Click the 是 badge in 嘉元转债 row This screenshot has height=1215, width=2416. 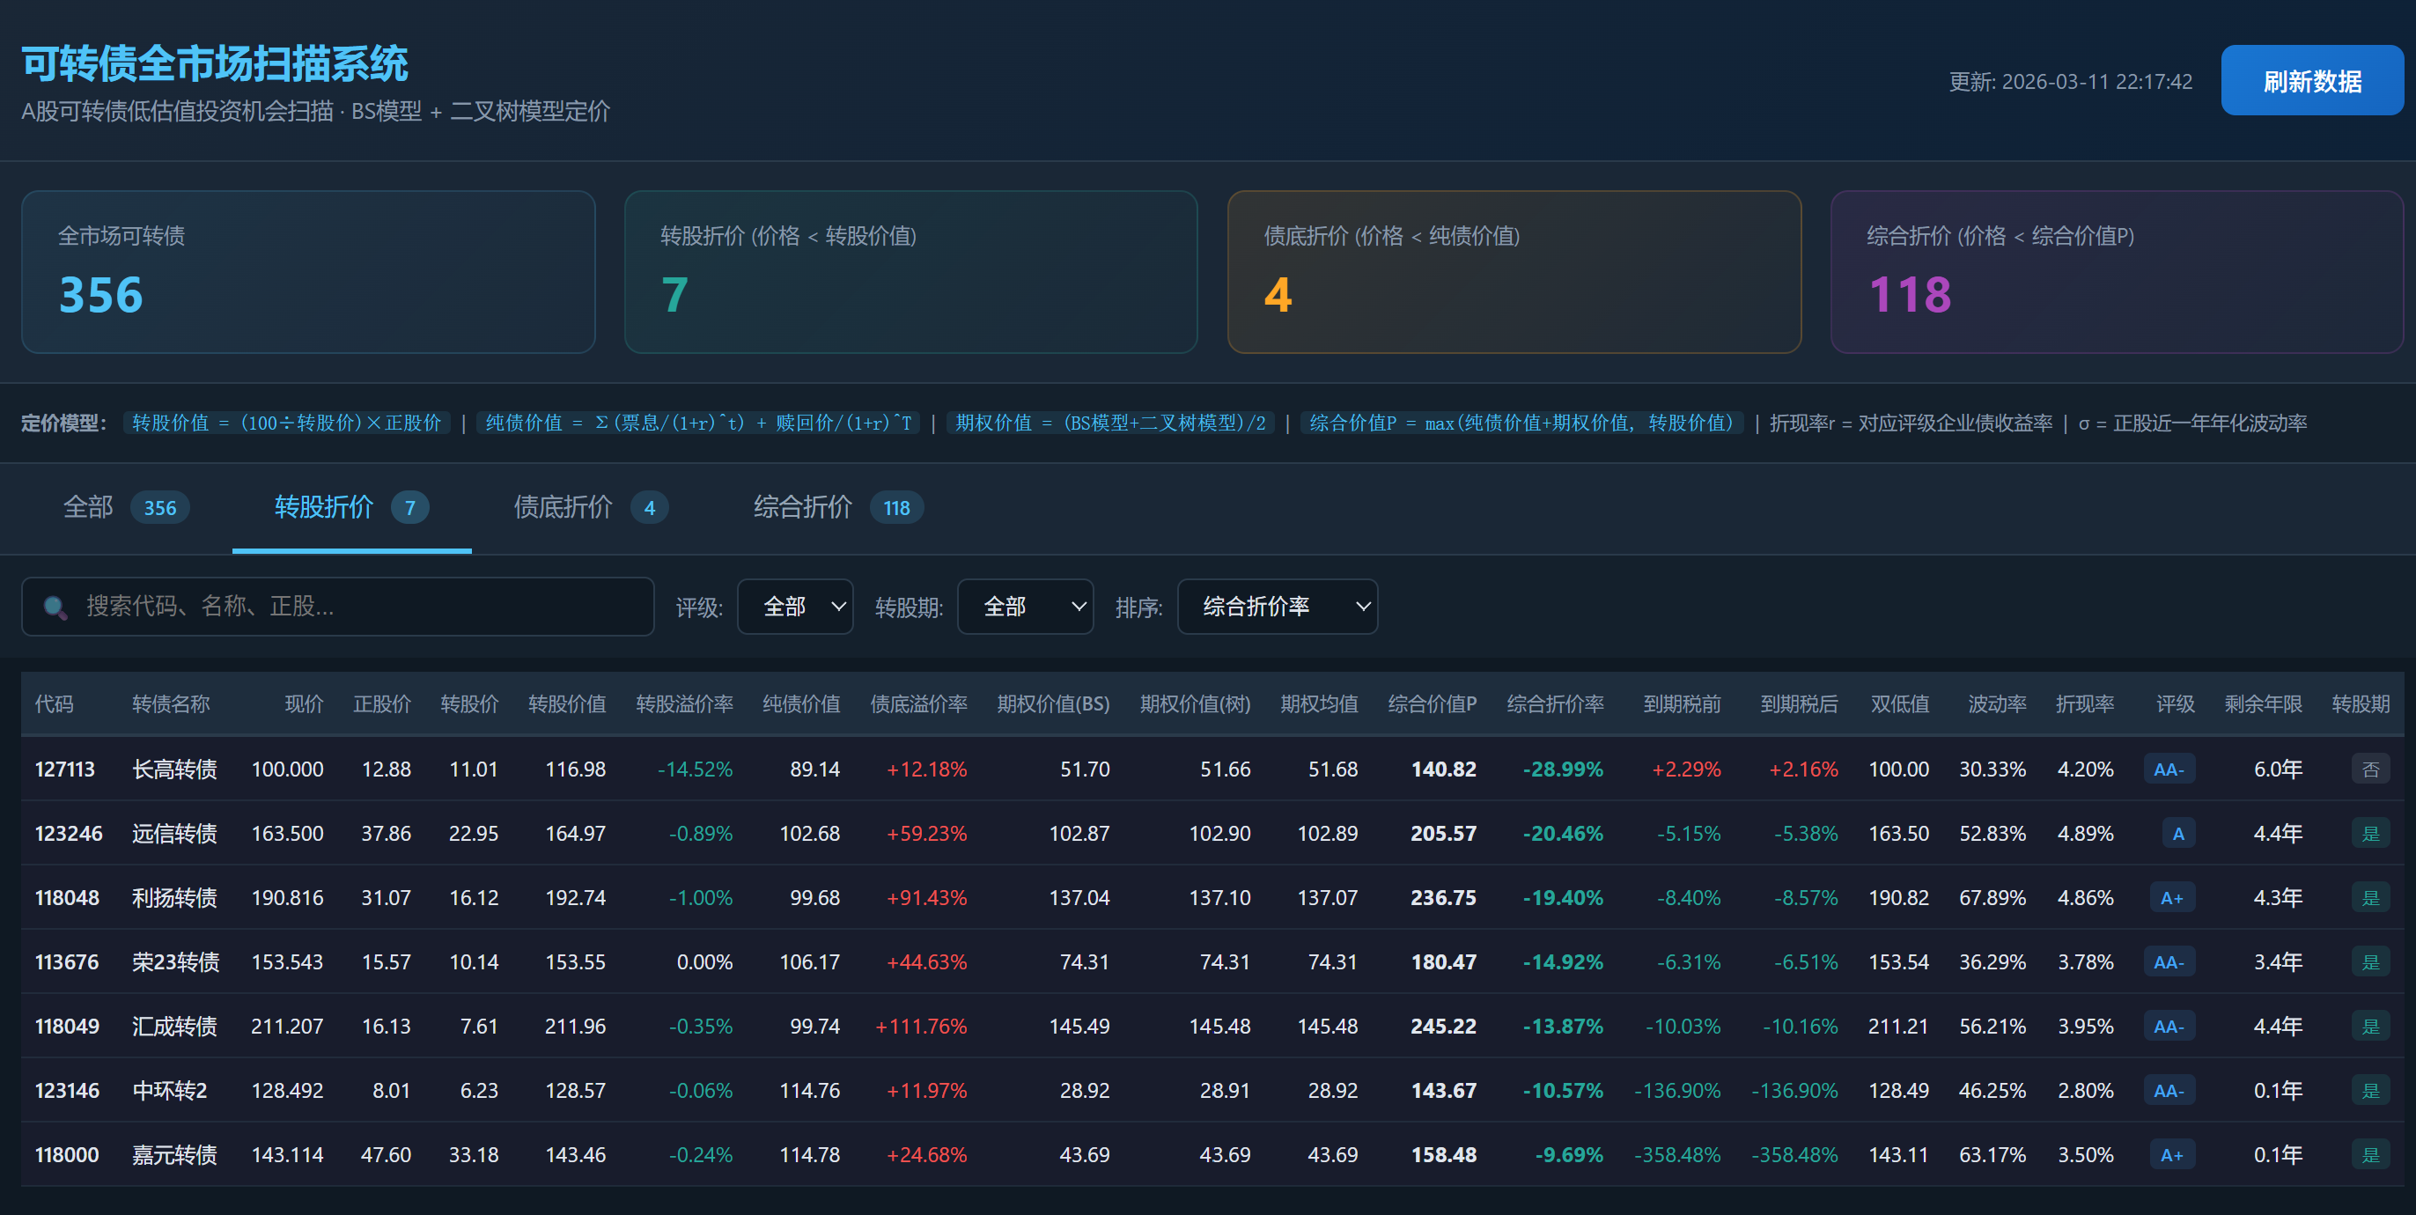pyautogui.click(x=2370, y=1155)
